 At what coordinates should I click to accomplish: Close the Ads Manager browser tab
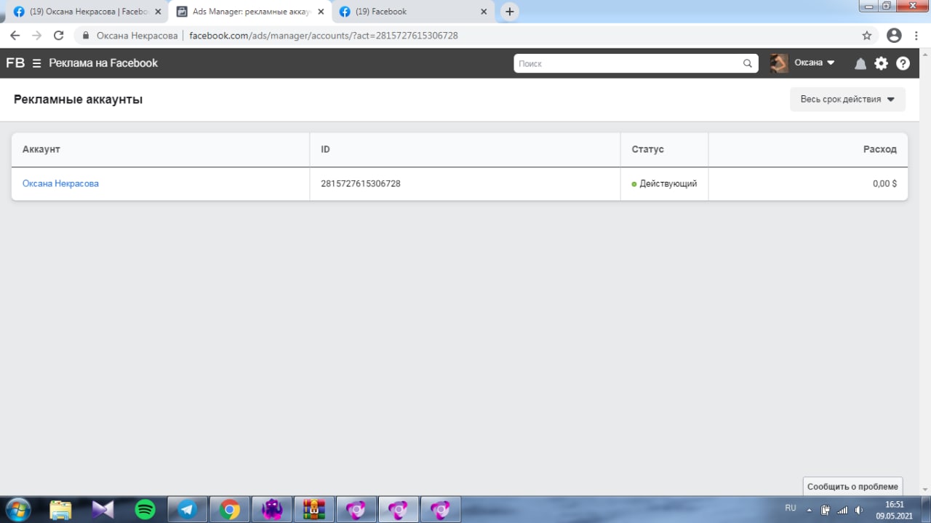click(321, 12)
